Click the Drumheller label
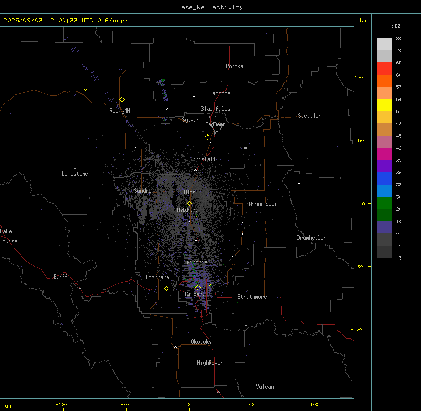The width and height of the screenshot is (421, 411). coord(312,238)
